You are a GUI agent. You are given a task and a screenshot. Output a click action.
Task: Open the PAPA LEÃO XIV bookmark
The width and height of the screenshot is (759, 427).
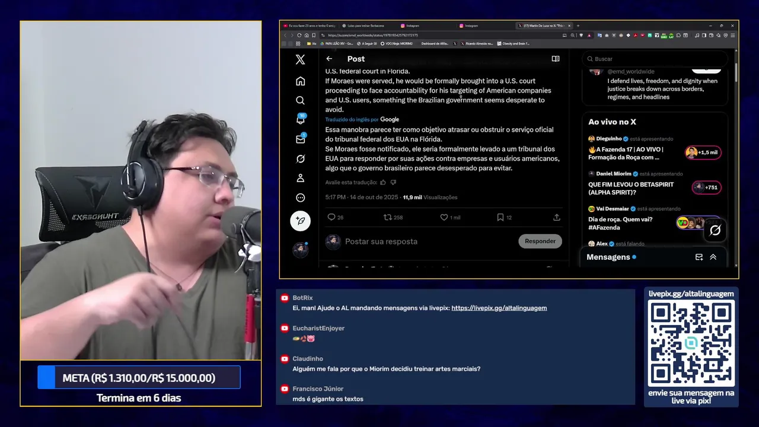[x=337, y=43]
